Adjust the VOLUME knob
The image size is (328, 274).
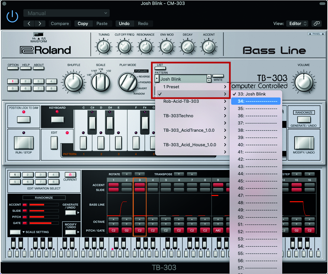click(x=304, y=82)
